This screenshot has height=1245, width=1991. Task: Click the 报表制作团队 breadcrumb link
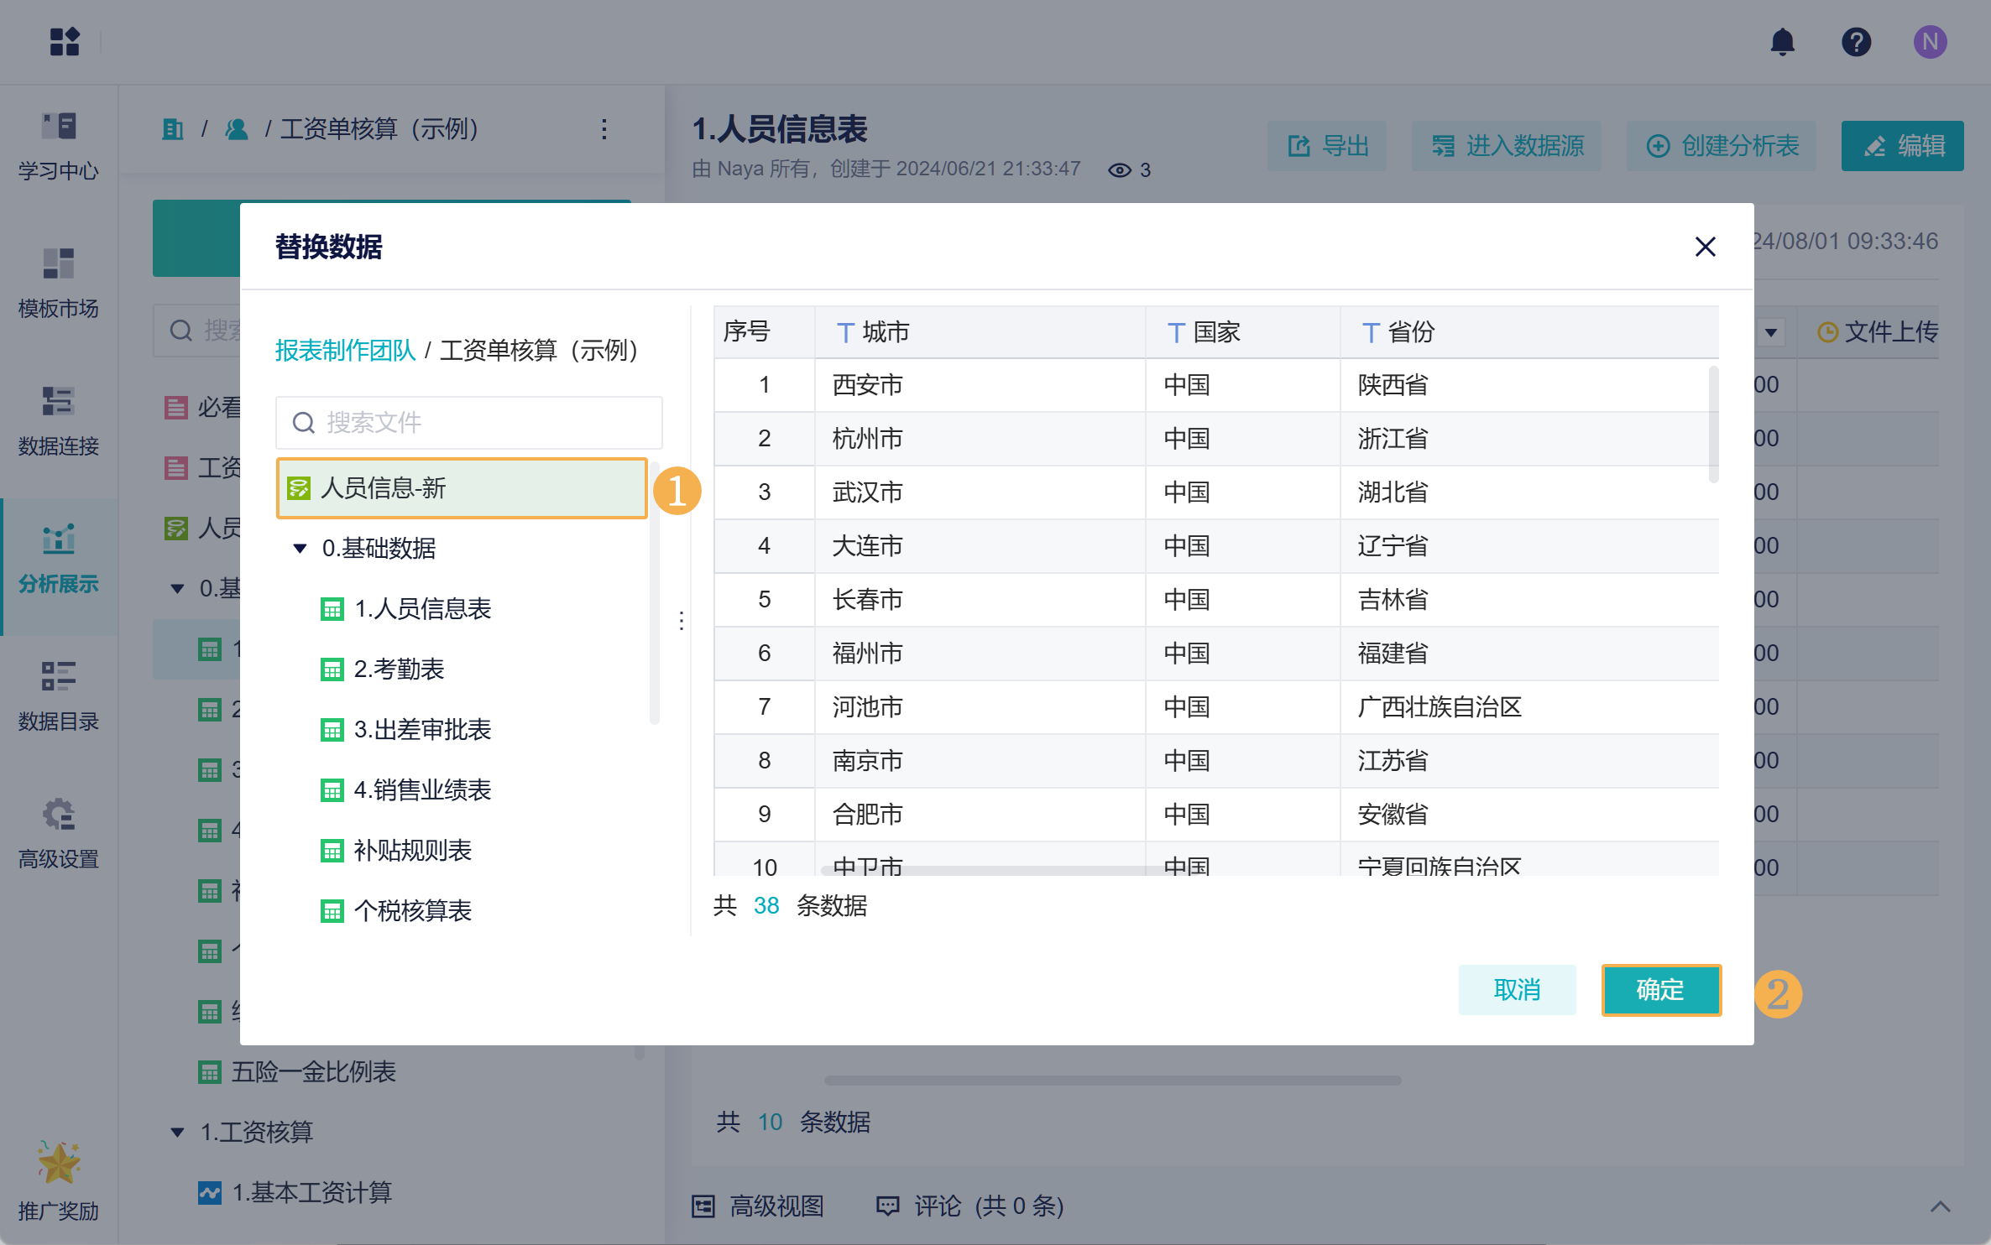(345, 351)
